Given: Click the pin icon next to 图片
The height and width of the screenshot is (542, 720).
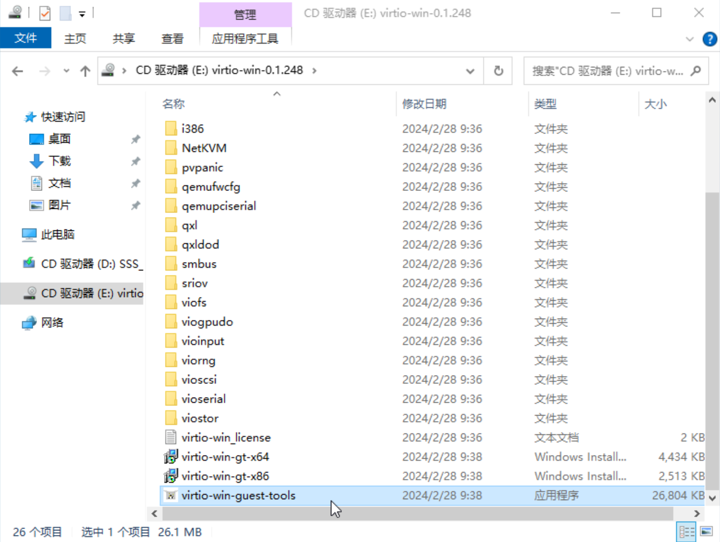Looking at the screenshot, I should (136, 205).
